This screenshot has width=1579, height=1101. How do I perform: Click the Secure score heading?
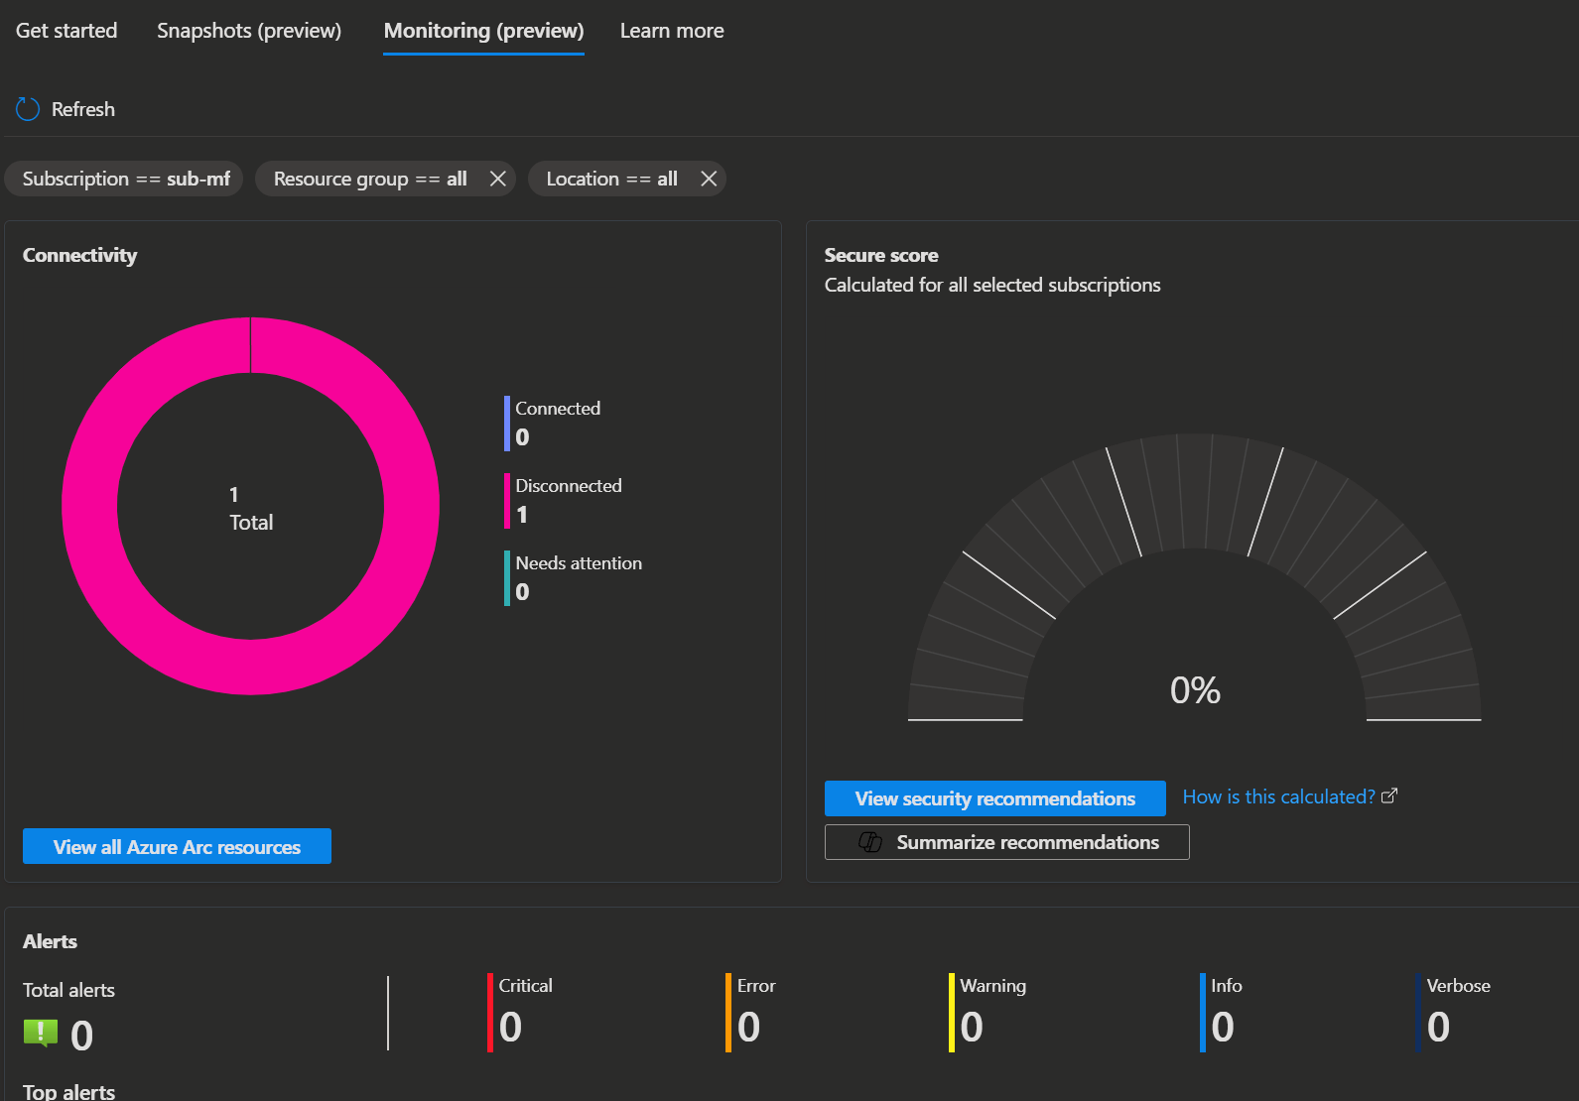coord(881,255)
